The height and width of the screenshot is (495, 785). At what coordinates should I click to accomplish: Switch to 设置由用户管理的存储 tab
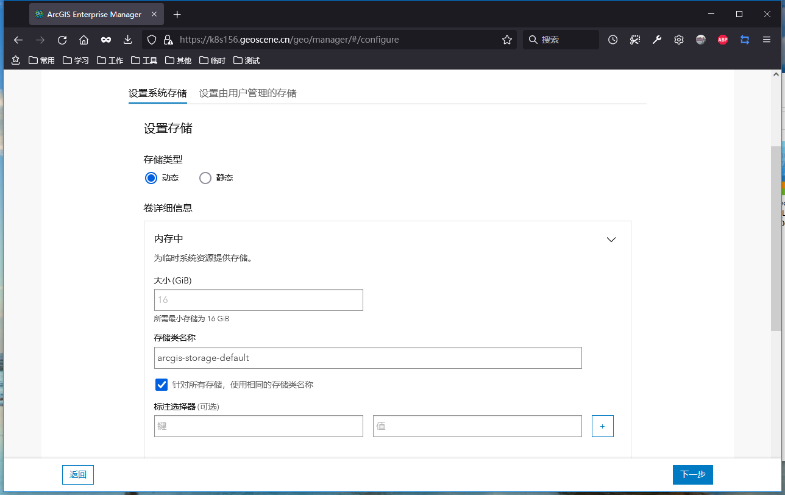(x=248, y=93)
